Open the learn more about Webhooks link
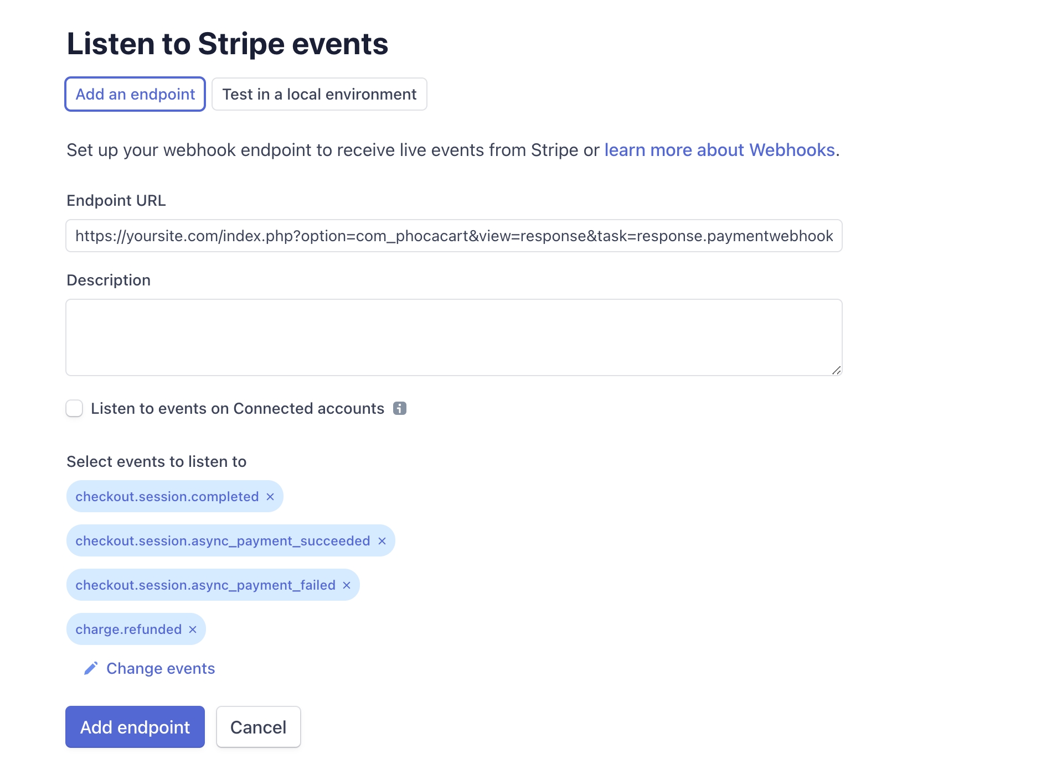 click(719, 150)
